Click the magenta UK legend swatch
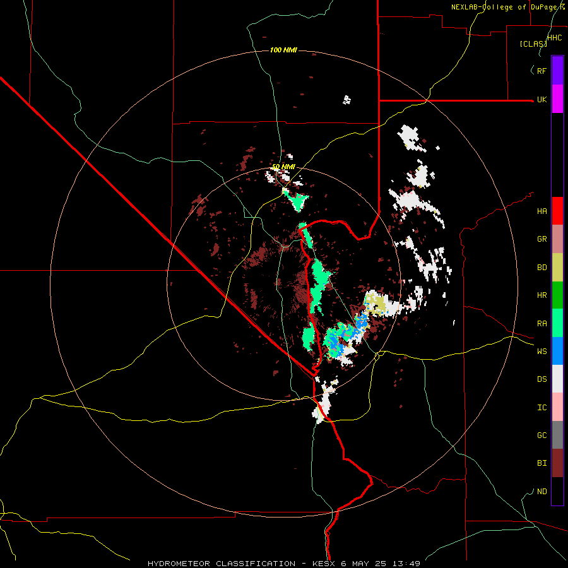The image size is (568, 568). pos(557,99)
